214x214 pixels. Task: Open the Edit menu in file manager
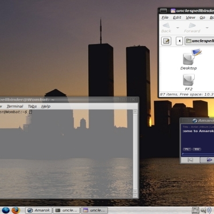[x=177, y=18]
